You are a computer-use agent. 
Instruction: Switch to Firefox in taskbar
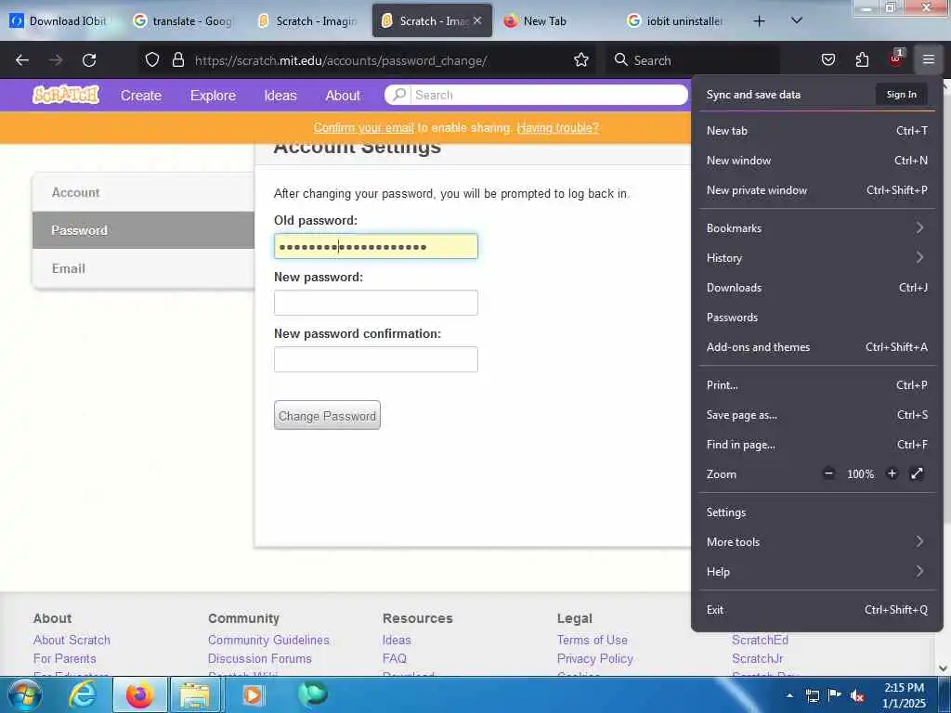pos(140,694)
